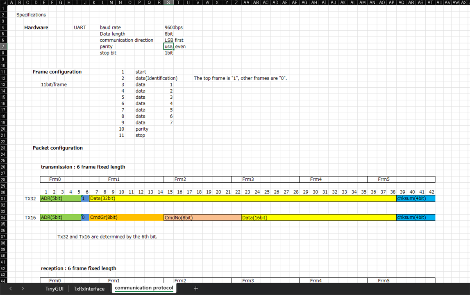Select the Specifications title cell

click(31, 15)
